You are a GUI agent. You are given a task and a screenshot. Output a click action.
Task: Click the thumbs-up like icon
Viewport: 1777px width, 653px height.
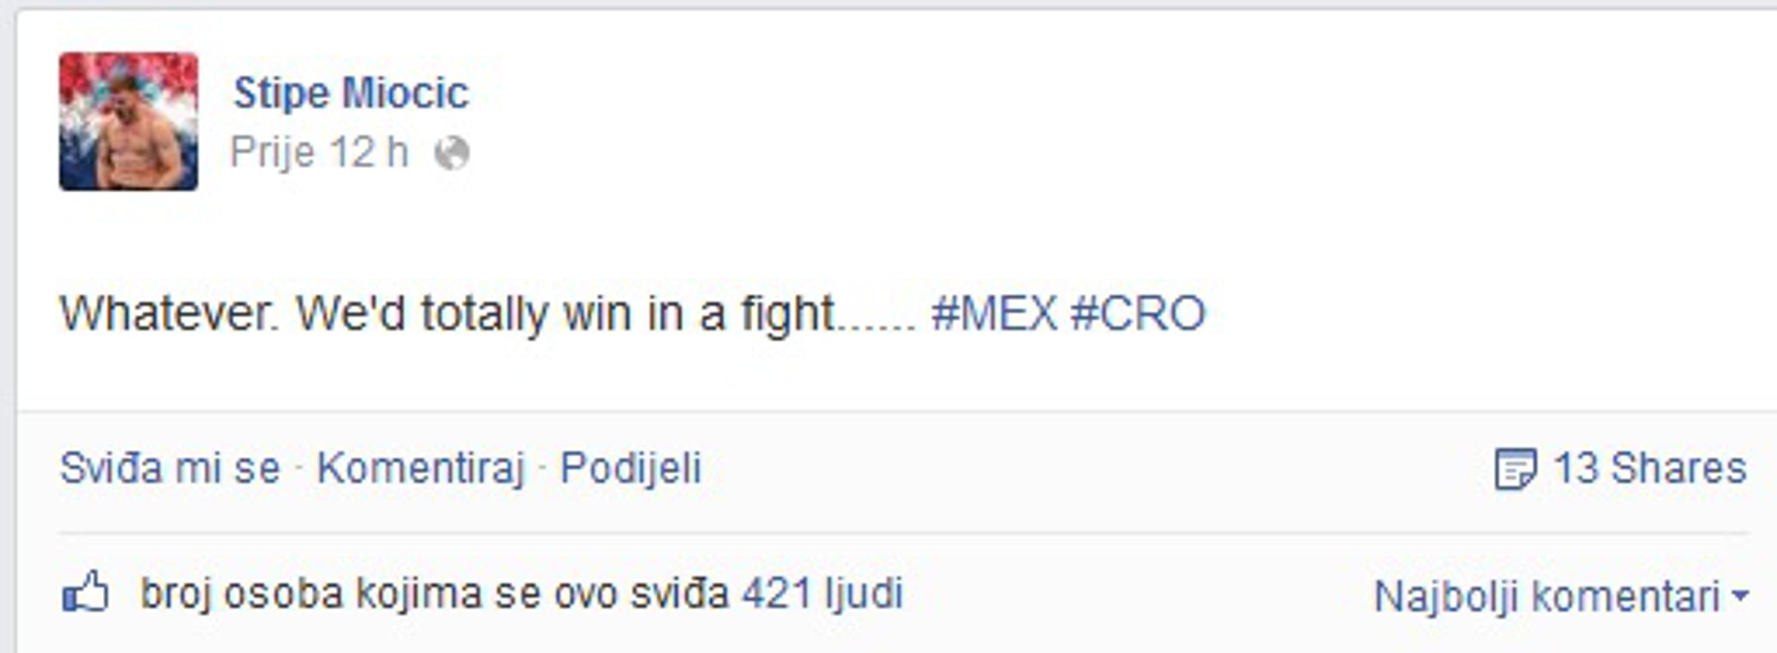pyautogui.click(x=85, y=592)
